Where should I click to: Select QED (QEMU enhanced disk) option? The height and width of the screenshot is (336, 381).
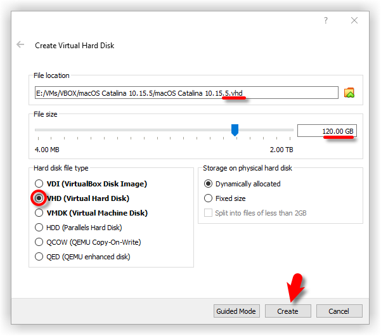40,257
